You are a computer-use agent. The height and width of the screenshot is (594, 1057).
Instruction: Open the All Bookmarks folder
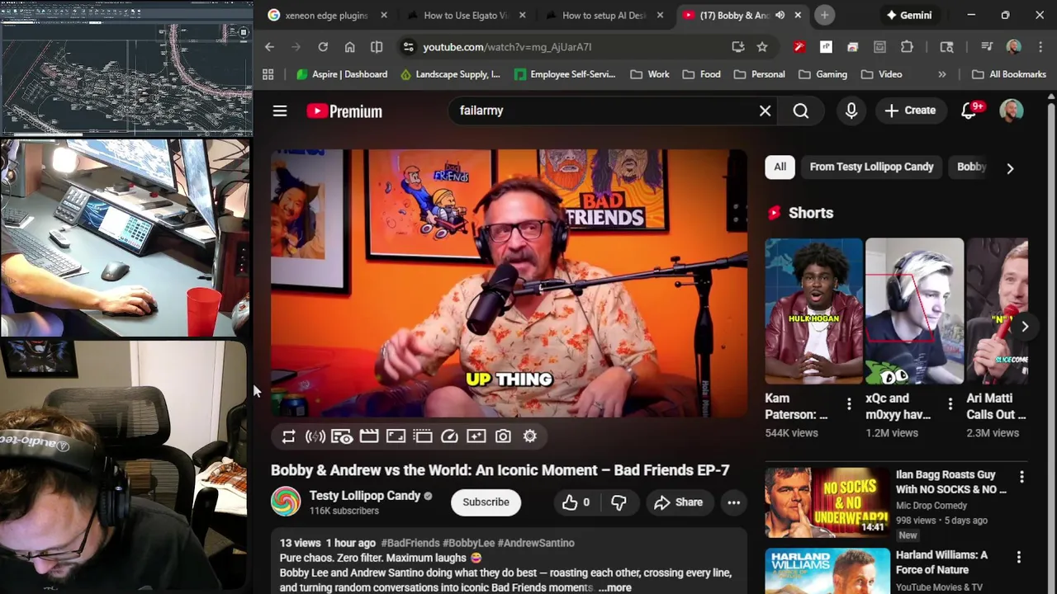pos(1009,74)
